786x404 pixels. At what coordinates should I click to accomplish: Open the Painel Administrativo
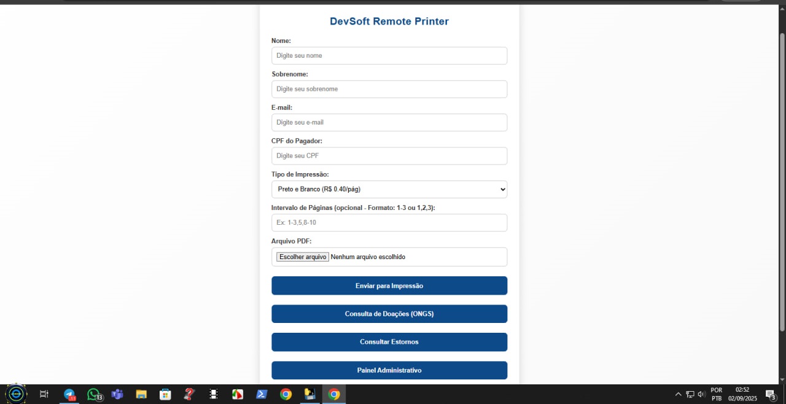click(389, 370)
